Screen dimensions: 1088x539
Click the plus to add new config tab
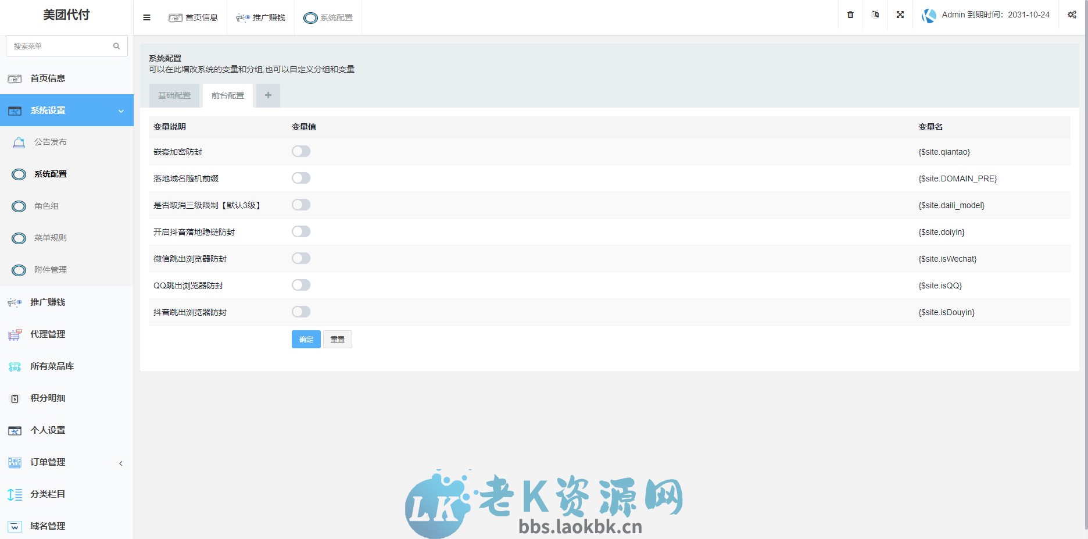coord(268,95)
